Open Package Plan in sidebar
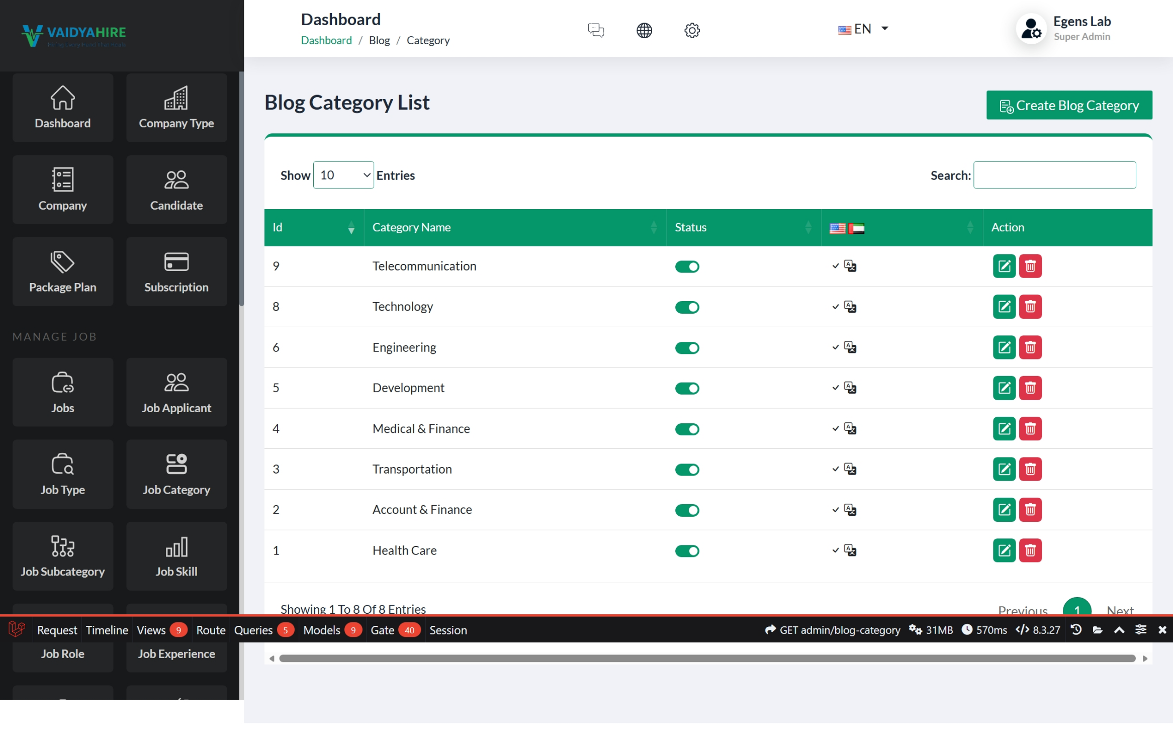 click(63, 272)
